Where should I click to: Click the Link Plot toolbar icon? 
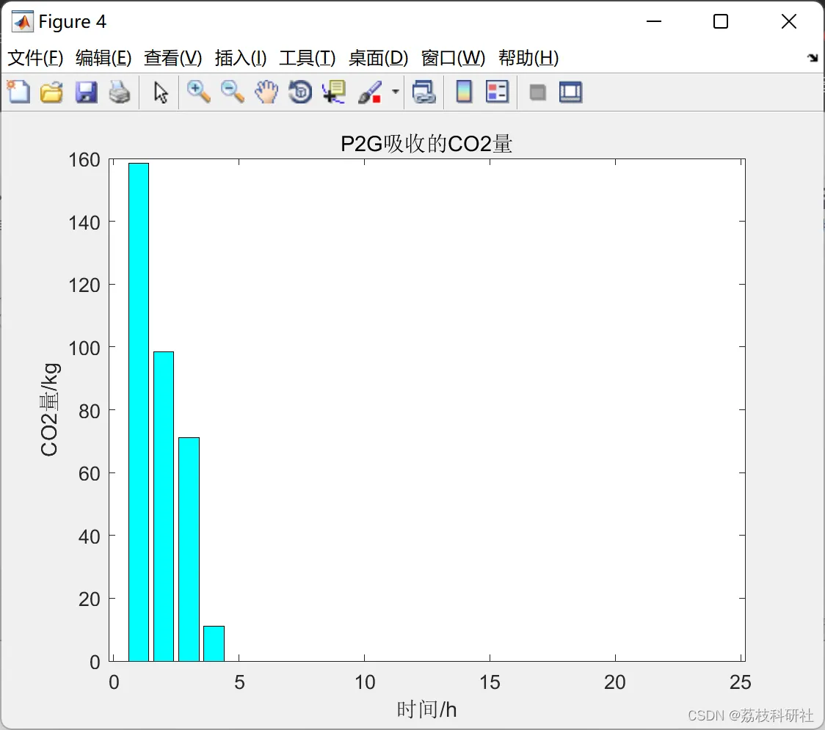pos(424,92)
